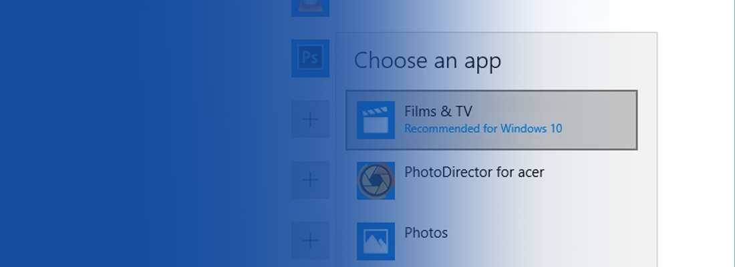The width and height of the screenshot is (735, 267).
Task: Pick the Photos app name
Action: coord(426,233)
